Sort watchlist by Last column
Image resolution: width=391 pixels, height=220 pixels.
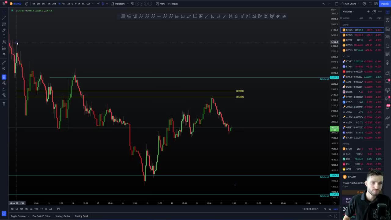[361, 18]
